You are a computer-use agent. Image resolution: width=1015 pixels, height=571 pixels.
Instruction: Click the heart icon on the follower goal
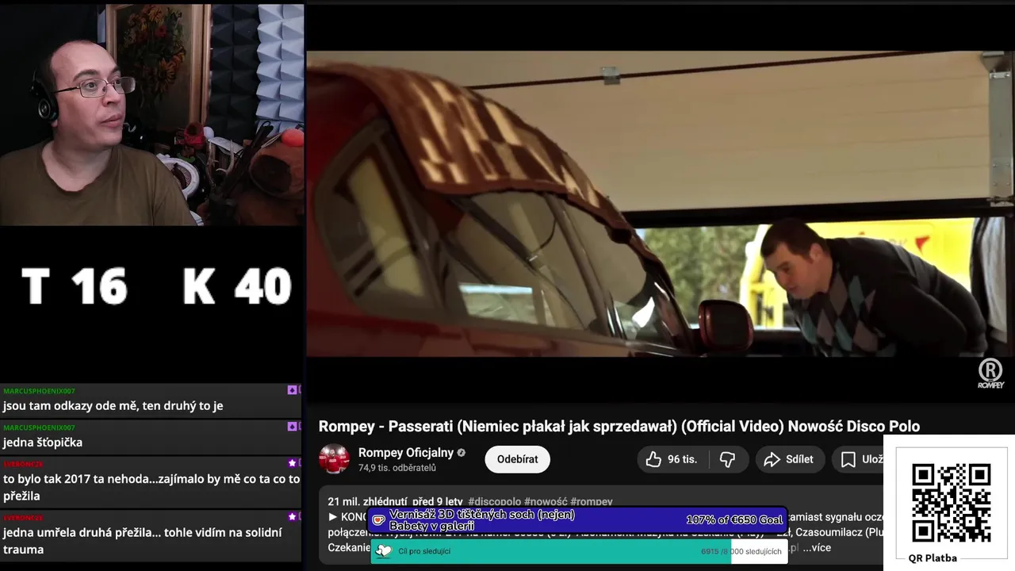click(384, 551)
